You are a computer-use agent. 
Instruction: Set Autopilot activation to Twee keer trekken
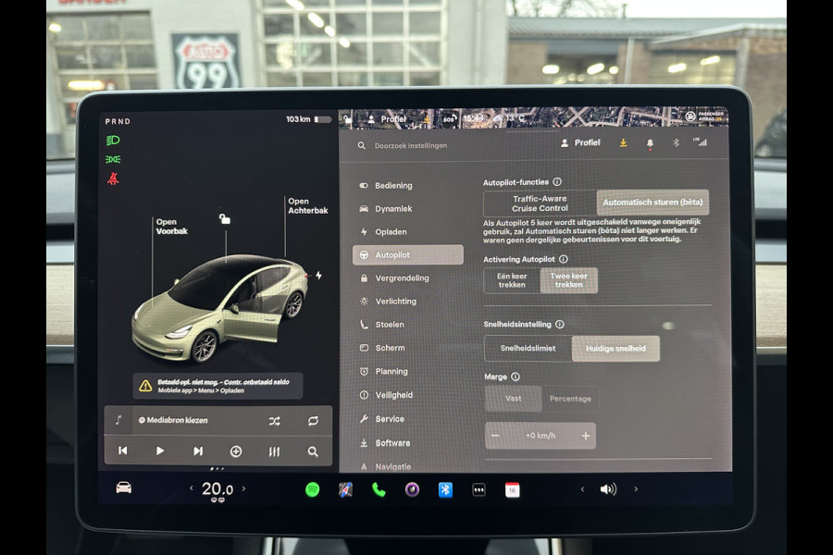tap(569, 279)
